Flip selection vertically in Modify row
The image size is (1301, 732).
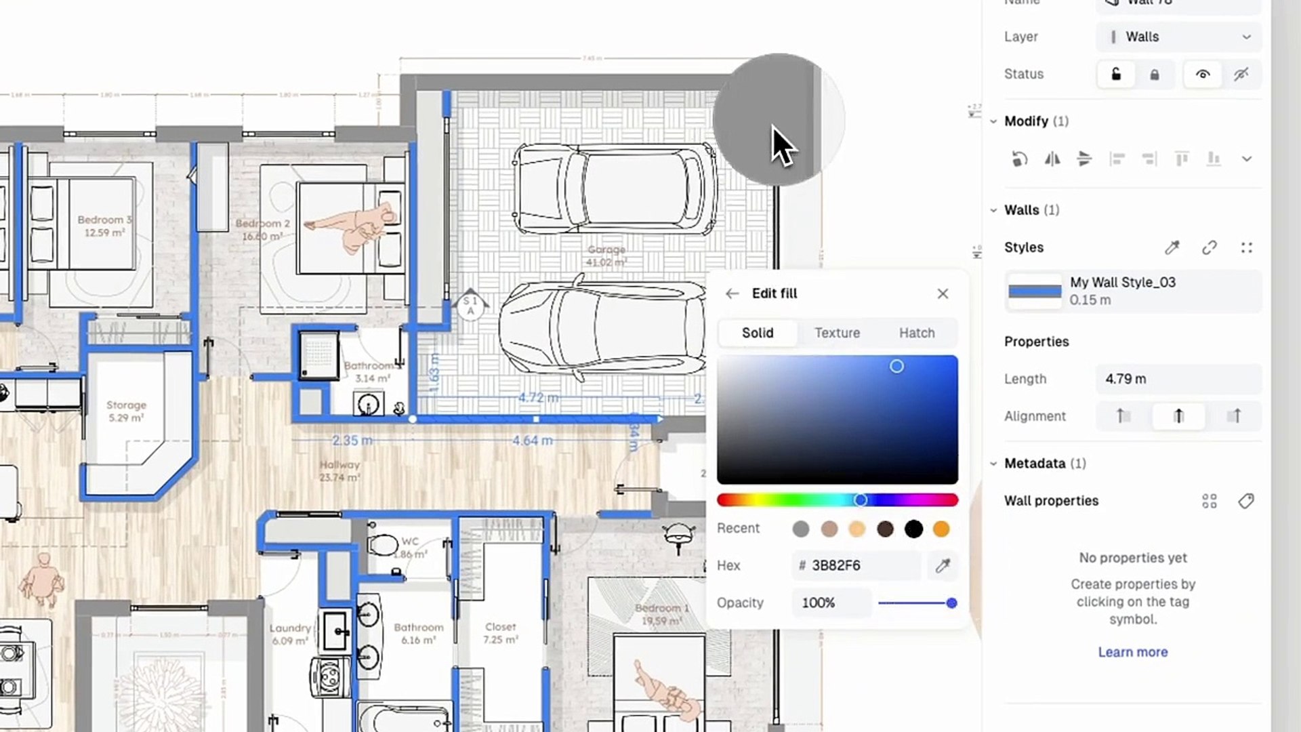pyautogui.click(x=1084, y=159)
